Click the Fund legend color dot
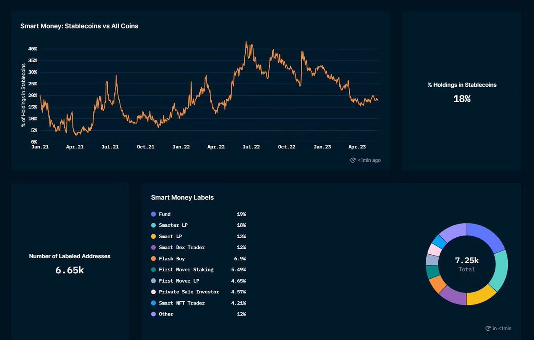534x340 pixels. point(154,214)
